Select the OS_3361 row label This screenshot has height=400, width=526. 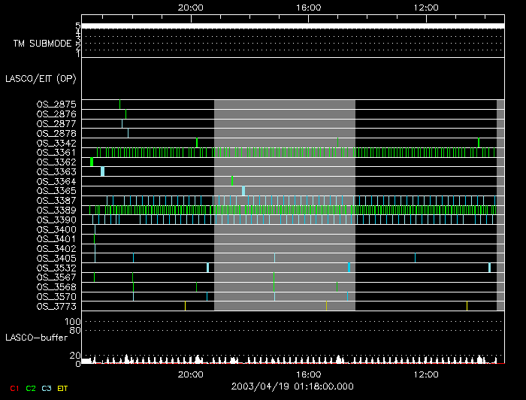(56, 153)
